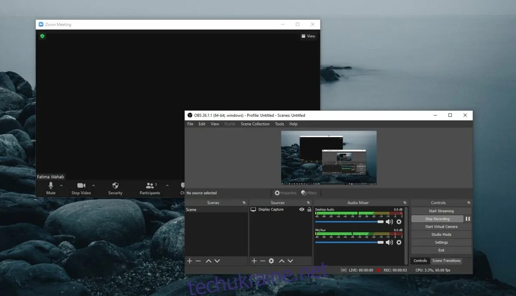Click Stop Recording in OBS
The image size is (516, 296).
tap(437, 219)
